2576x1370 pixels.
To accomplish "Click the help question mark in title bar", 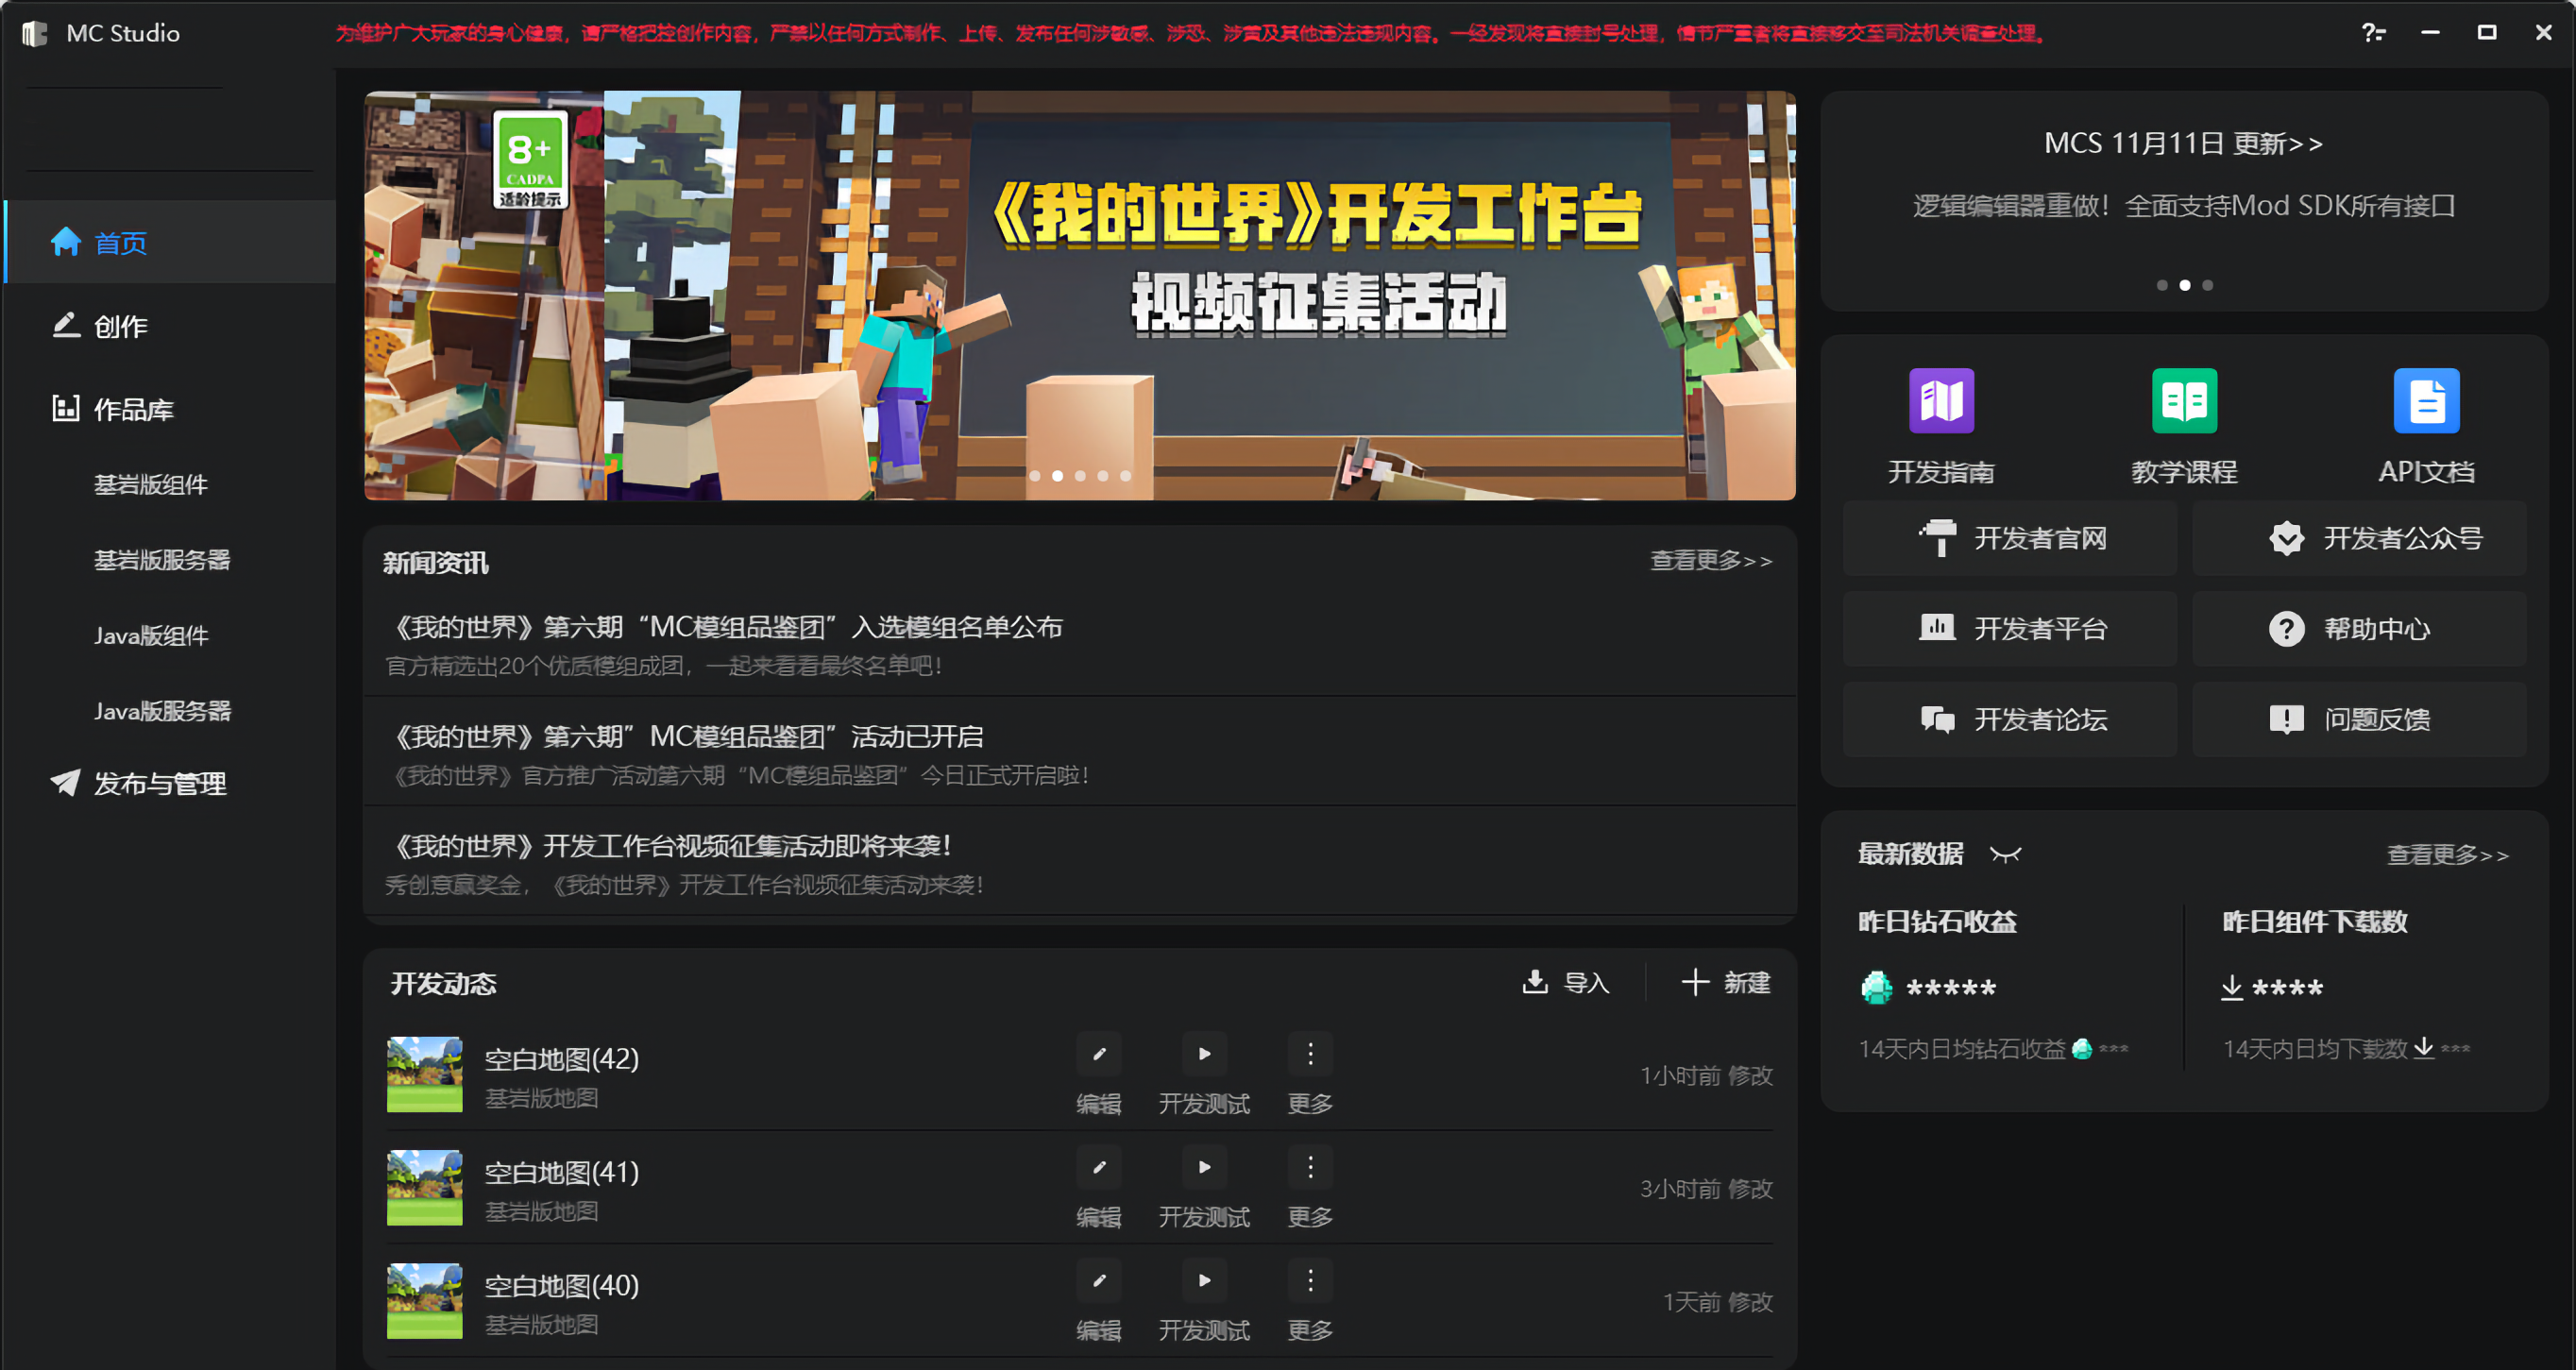I will click(2373, 33).
